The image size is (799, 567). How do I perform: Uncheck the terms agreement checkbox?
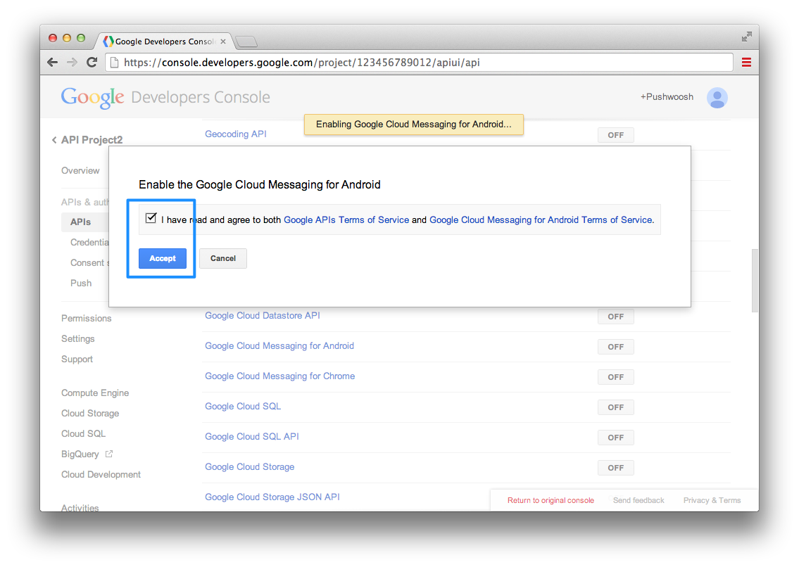(x=151, y=218)
